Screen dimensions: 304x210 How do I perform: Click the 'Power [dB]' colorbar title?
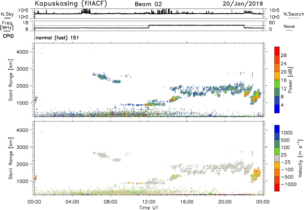[290, 80]
